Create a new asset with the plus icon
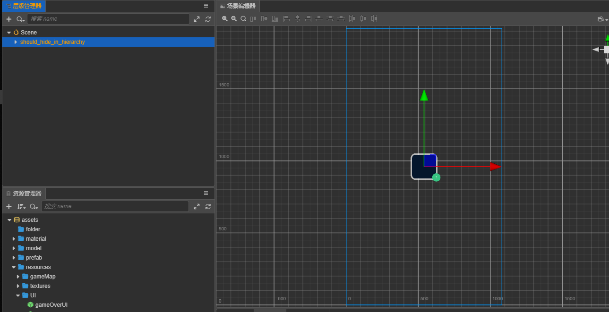Viewport: 609px width, 312px height. (x=9, y=206)
